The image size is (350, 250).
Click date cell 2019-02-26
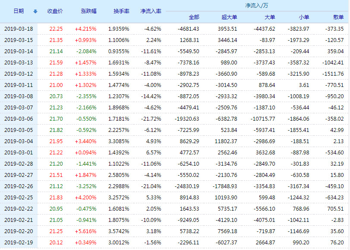click(x=19, y=186)
